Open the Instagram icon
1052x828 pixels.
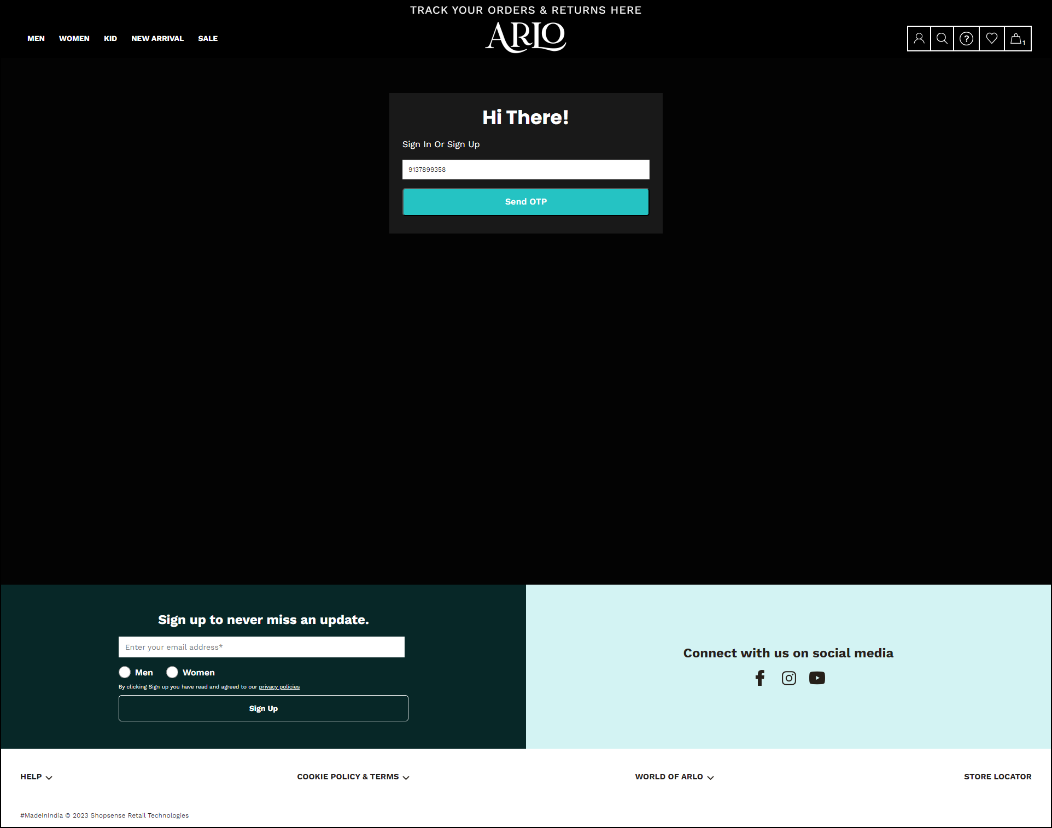[x=789, y=678]
